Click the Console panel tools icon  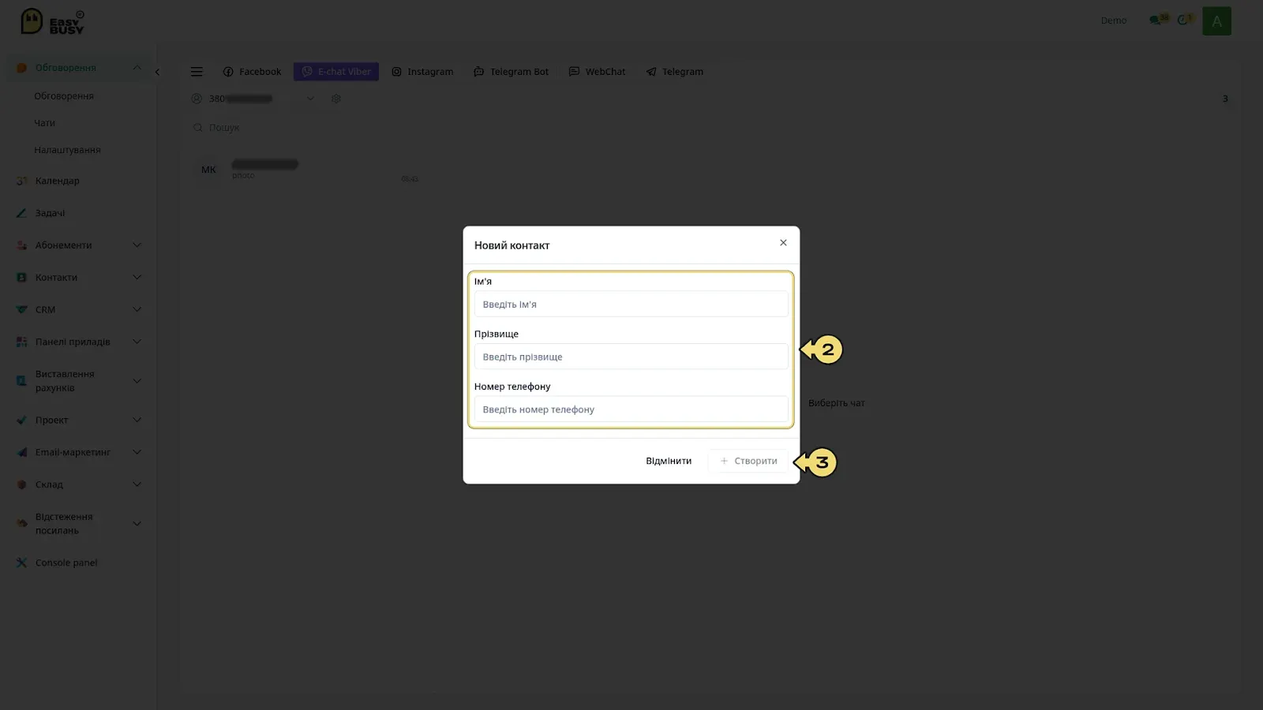[22, 563]
